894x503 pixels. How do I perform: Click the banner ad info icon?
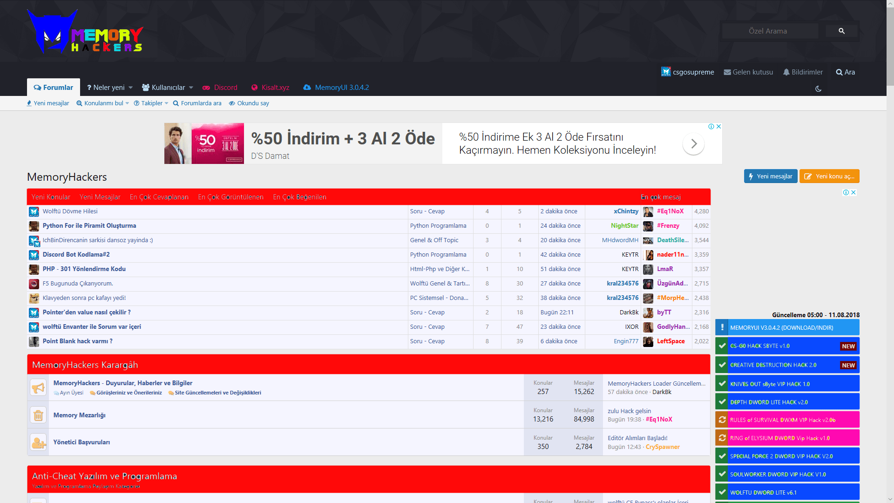(x=711, y=126)
